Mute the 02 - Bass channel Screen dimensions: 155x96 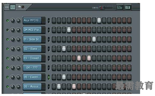pyautogui.click(x=7, y=49)
